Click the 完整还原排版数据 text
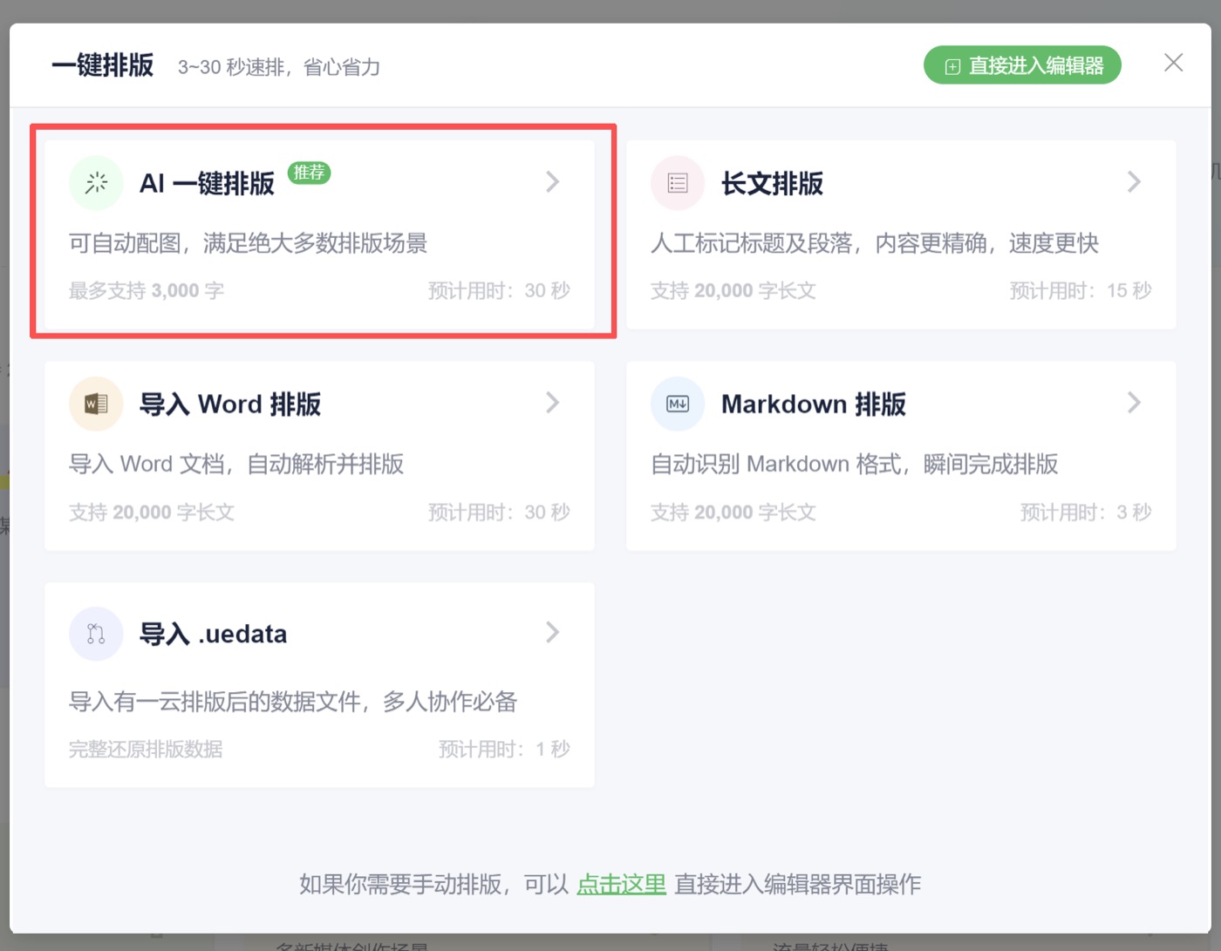 point(146,750)
